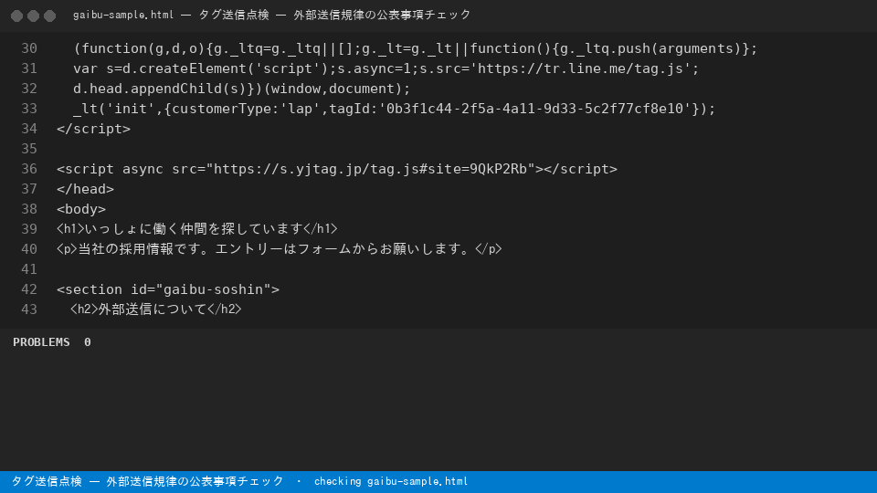Click the h1 heading いっしょに働く仲間を探しています
Viewport: 877px width, 493px height.
[x=194, y=229]
